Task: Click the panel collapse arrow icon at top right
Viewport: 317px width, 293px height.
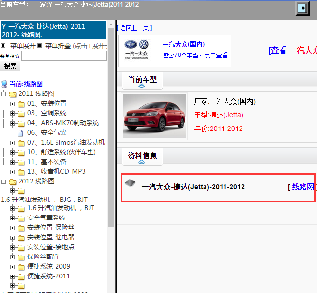Action: tap(302, 8)
